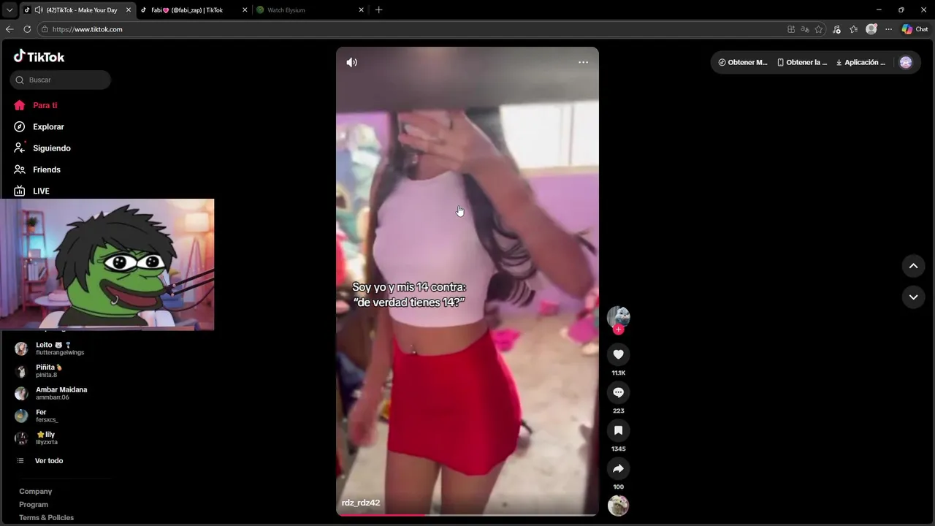Screen dimensions: 935x526
Task: Click the TikTok logo
Action: (39, 56)
